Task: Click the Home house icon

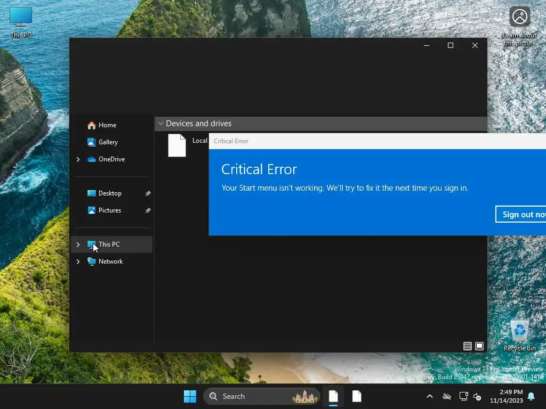Action: [x=92, y=125]
